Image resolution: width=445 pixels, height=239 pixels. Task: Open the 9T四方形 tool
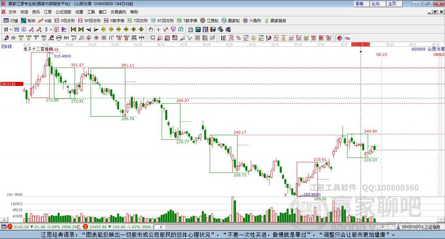coord(163,21)
